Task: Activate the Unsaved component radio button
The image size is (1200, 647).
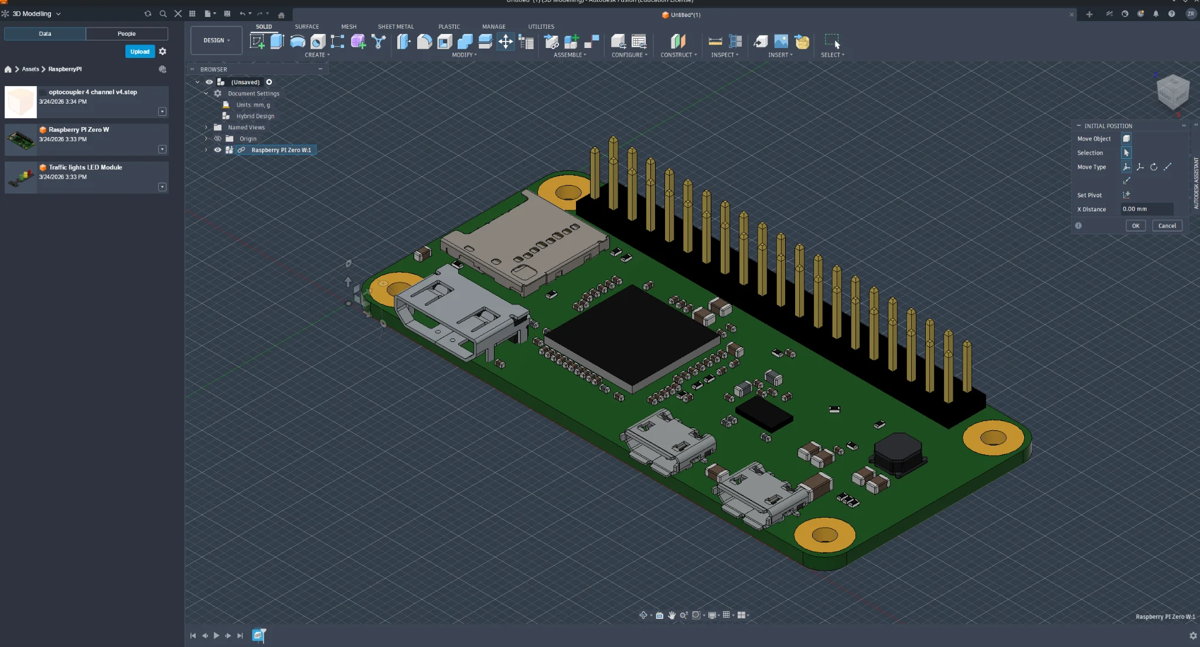Action: 269,82
